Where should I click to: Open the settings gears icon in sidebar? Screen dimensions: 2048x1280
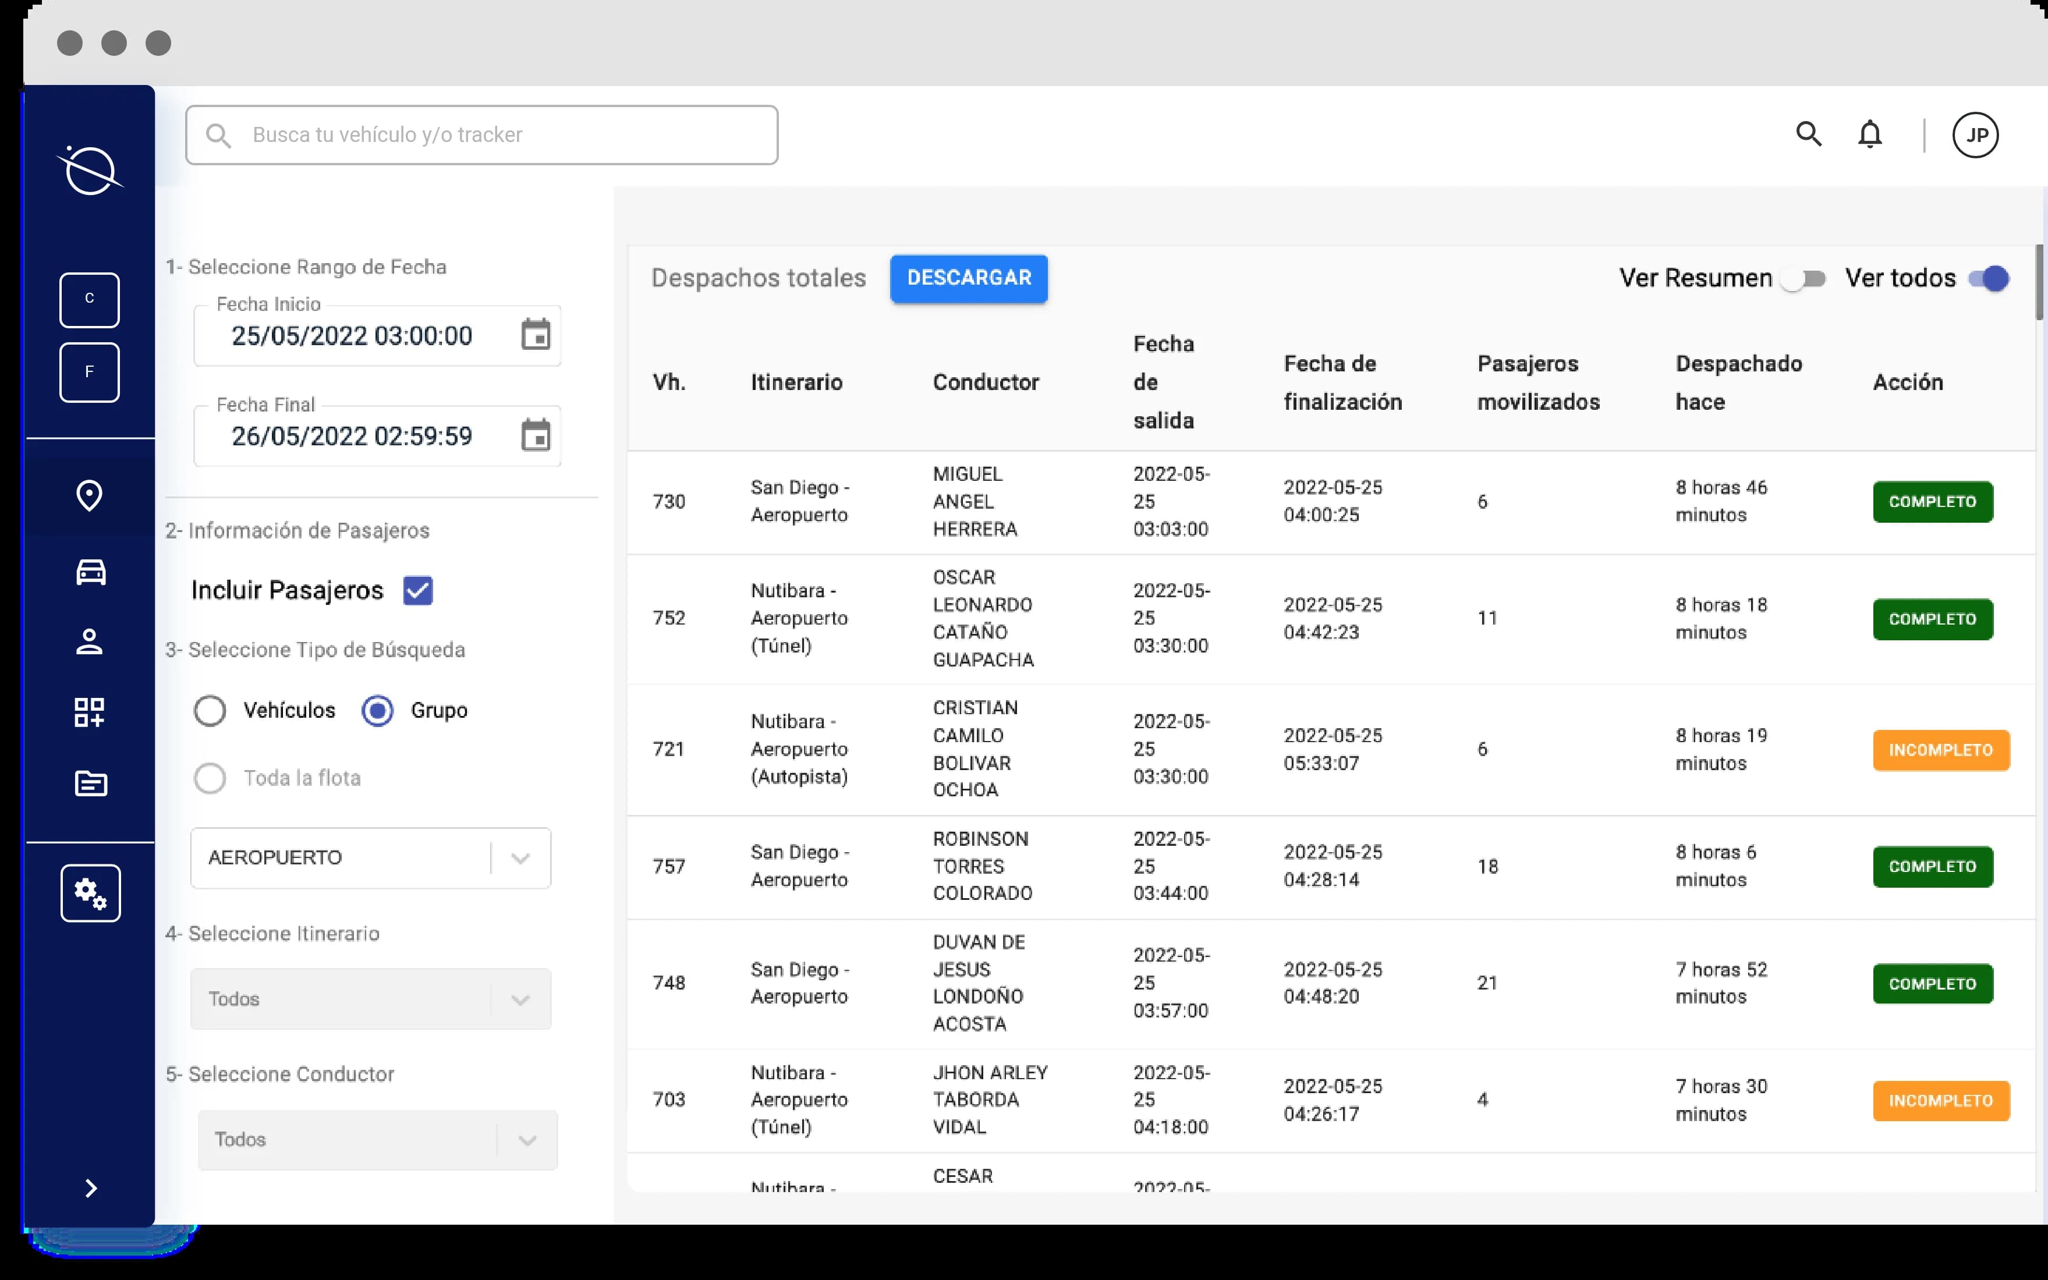pyautogui.click(x=91, y=893)
